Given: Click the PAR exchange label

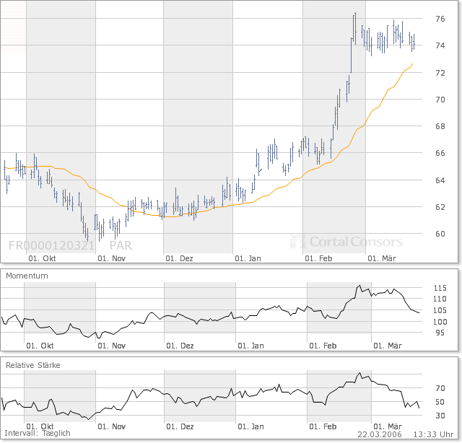Looking at the screenshot, I should 121,245.
